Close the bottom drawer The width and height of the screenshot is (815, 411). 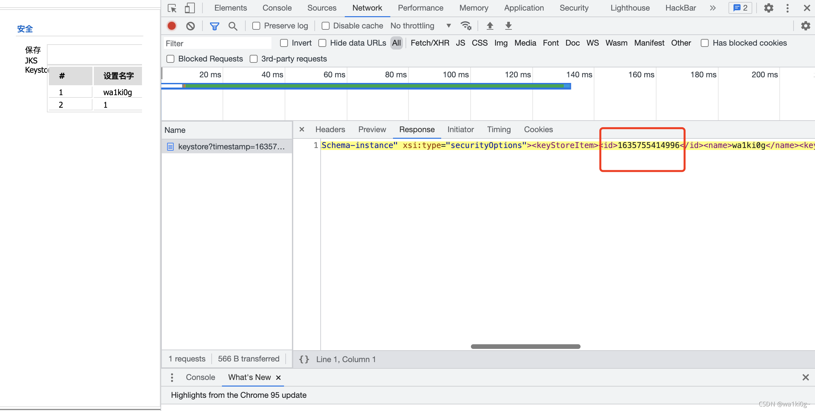pos(806,377)
